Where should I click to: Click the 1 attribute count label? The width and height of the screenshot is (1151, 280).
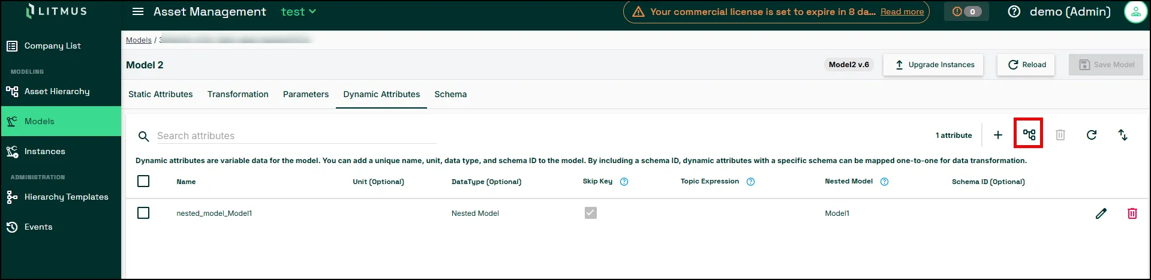[x=954, y=136]
